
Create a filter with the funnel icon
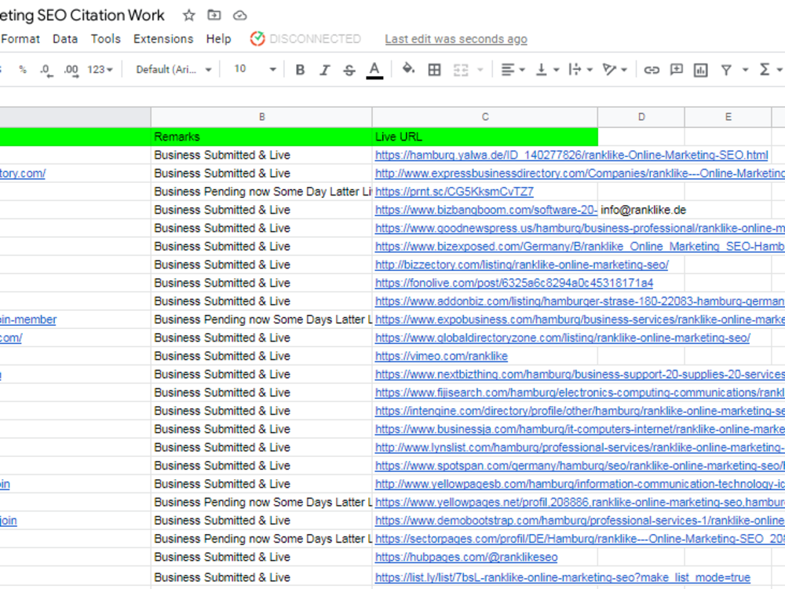pos(726,70)
